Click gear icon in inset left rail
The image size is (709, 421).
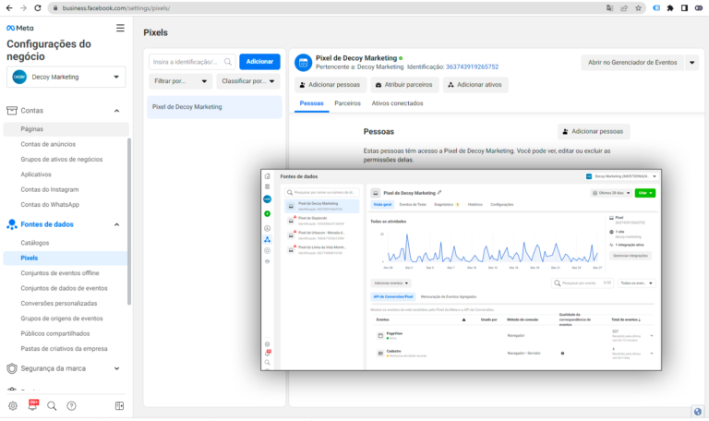click(267, 344)
